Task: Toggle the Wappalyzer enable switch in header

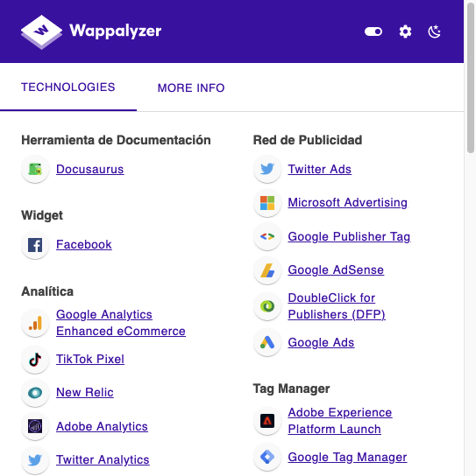Action: (x=373, y=31)
